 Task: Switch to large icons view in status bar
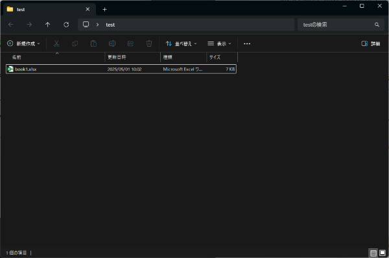383,253
